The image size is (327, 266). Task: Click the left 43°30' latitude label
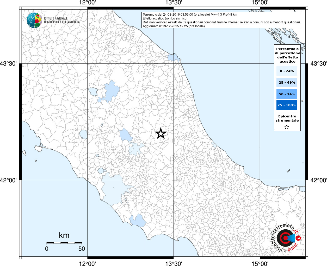point(8,64)
